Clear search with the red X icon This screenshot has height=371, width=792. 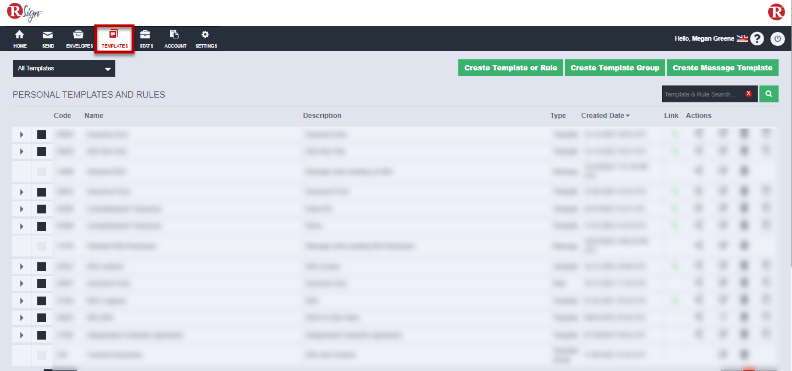(x=749, y=94)
